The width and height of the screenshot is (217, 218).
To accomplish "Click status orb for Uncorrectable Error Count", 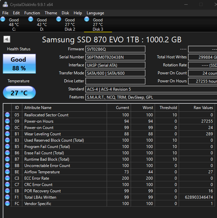I will point(7,165).
